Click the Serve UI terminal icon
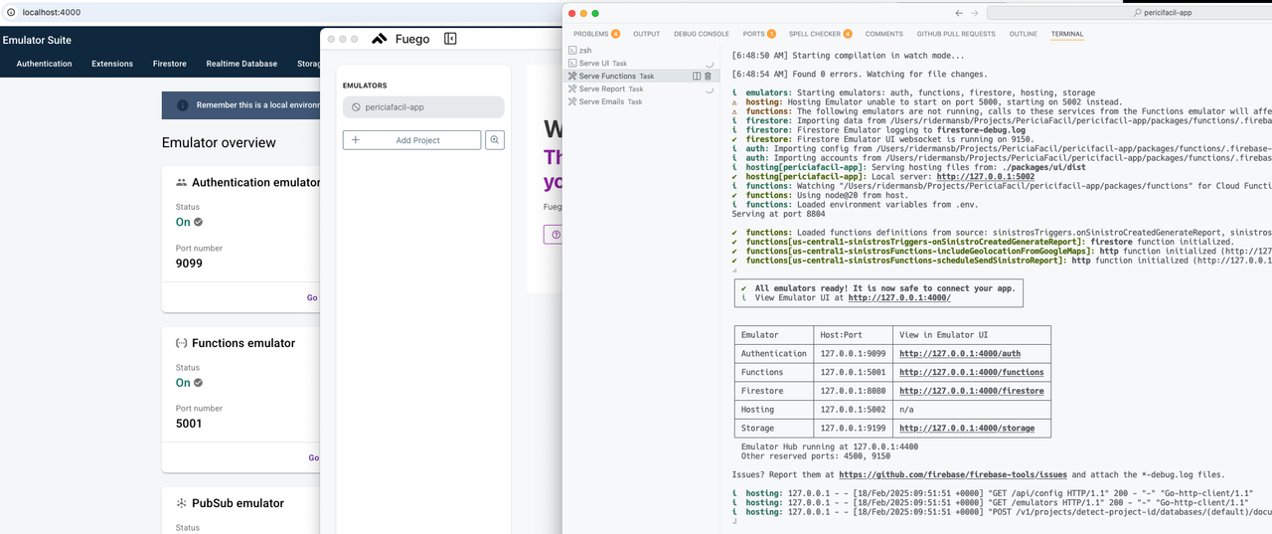The image size is (1272, 534). 572,63
